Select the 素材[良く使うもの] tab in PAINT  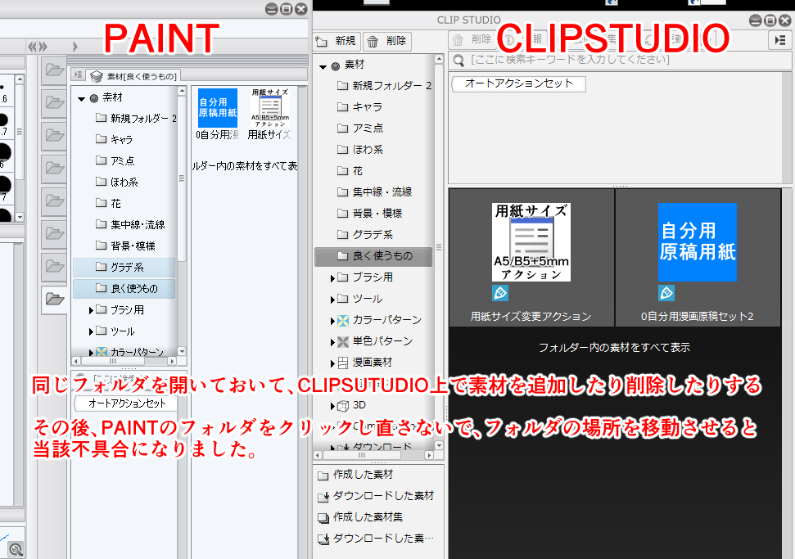133,76
